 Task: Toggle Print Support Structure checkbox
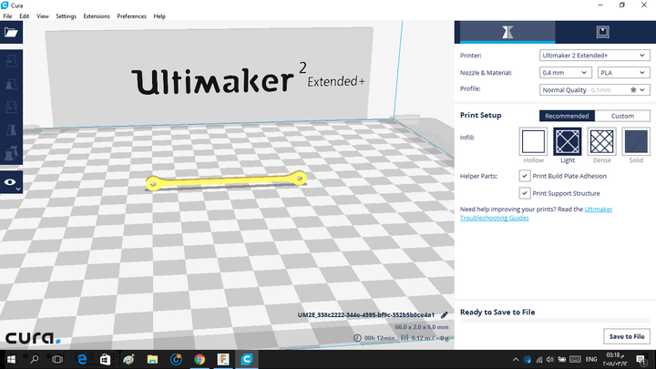525,193
